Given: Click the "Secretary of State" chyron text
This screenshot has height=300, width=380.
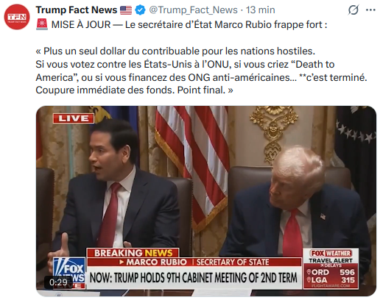Looking at the screenshot, I should pos(233,262).
